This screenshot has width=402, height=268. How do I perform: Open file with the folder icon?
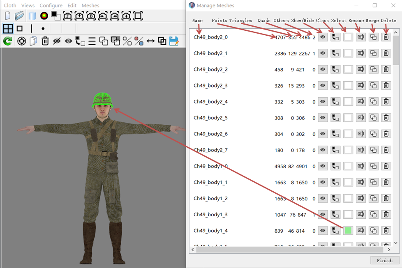pos(19,16)
